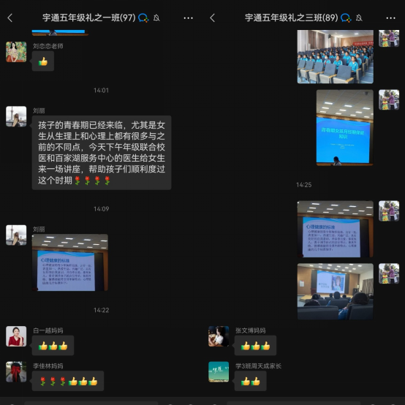The width and height of the screenshot is (405, 405).
Task: Tap the muted bell icon in 礼之一班 header
Action: pyautogui.click(x=156, y=18)
